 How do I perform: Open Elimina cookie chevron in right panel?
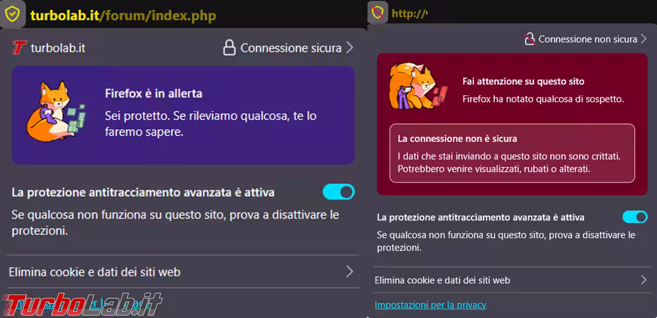click(643, 280)
